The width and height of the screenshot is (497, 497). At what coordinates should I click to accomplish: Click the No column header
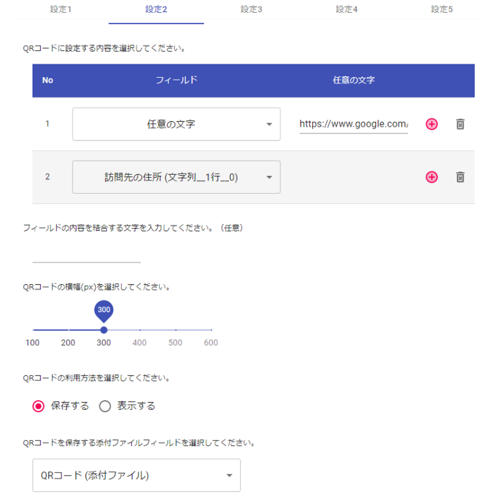point(48,80)
